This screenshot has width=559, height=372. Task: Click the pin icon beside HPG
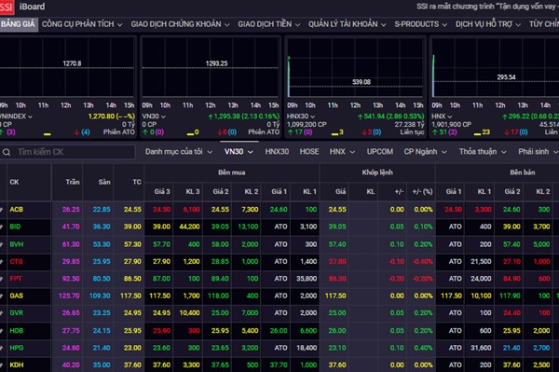(2, 348)
